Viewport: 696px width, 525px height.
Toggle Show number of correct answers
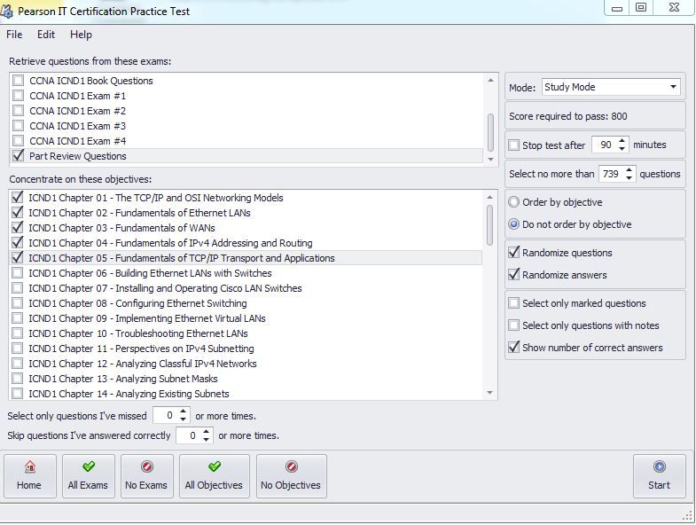coord(513,348)
